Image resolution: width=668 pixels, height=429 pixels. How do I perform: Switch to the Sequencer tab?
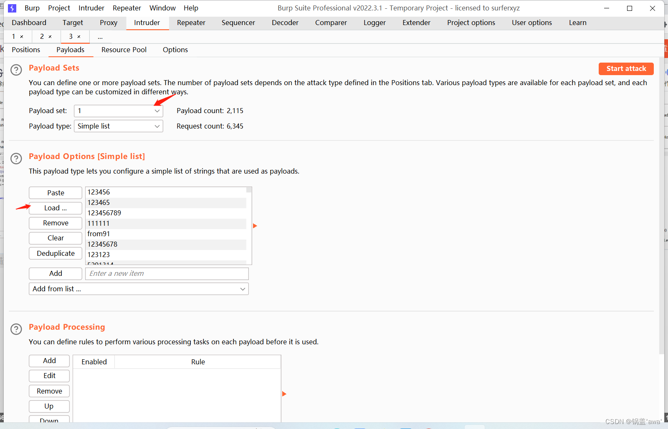point(238,23)
